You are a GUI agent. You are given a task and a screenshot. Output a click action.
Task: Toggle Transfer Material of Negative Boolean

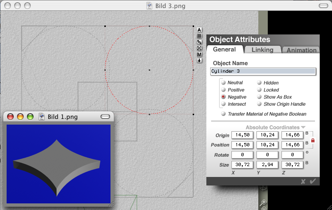click(223, 114)
